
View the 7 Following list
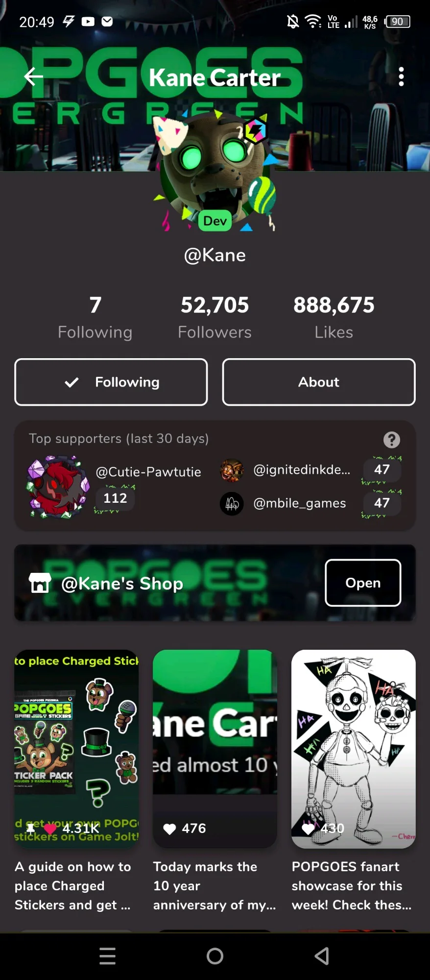pos(95,317)
